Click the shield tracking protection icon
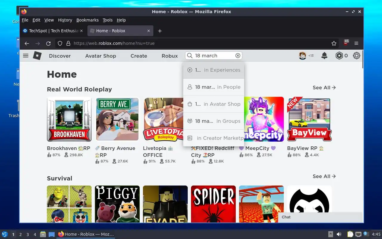This screenshot has height=239, width=382. 60,43
